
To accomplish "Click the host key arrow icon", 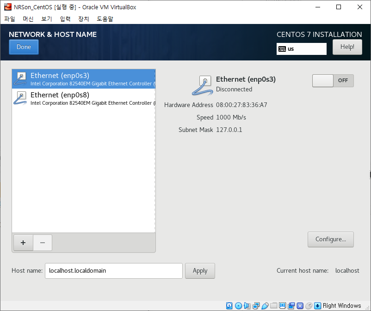I will tap(317, 305).
